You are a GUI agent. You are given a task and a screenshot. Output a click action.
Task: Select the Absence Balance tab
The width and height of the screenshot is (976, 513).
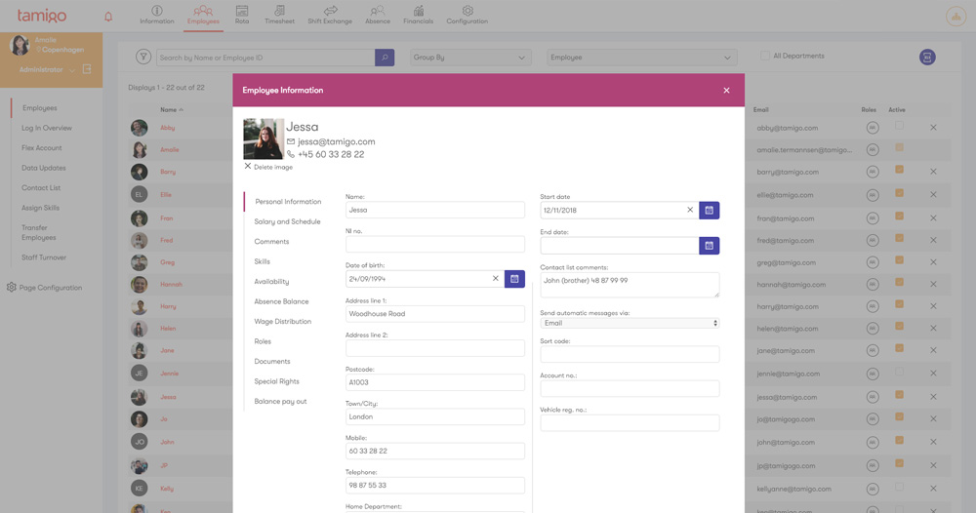point(281,301)
